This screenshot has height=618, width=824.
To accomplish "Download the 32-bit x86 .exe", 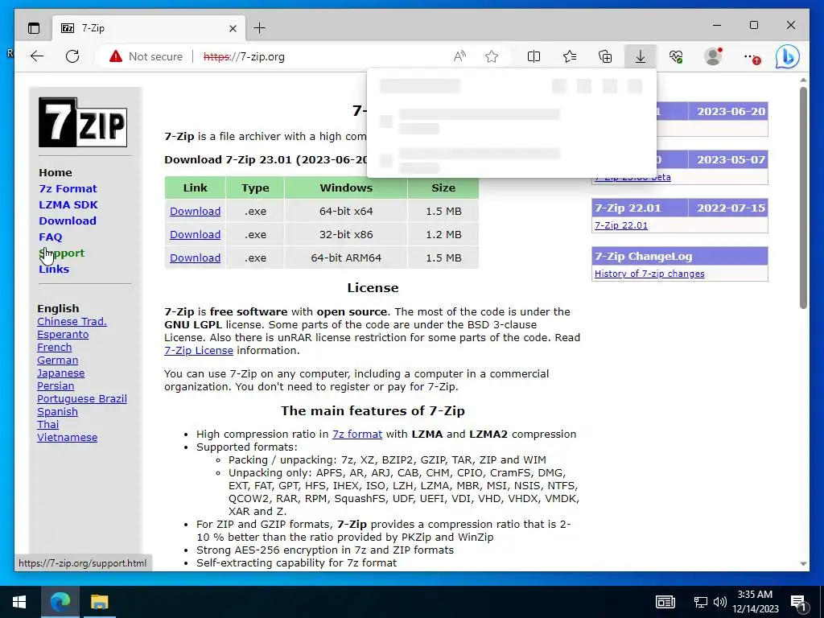I will (x=195, y=234).
